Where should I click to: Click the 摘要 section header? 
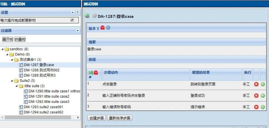point(176,42)
